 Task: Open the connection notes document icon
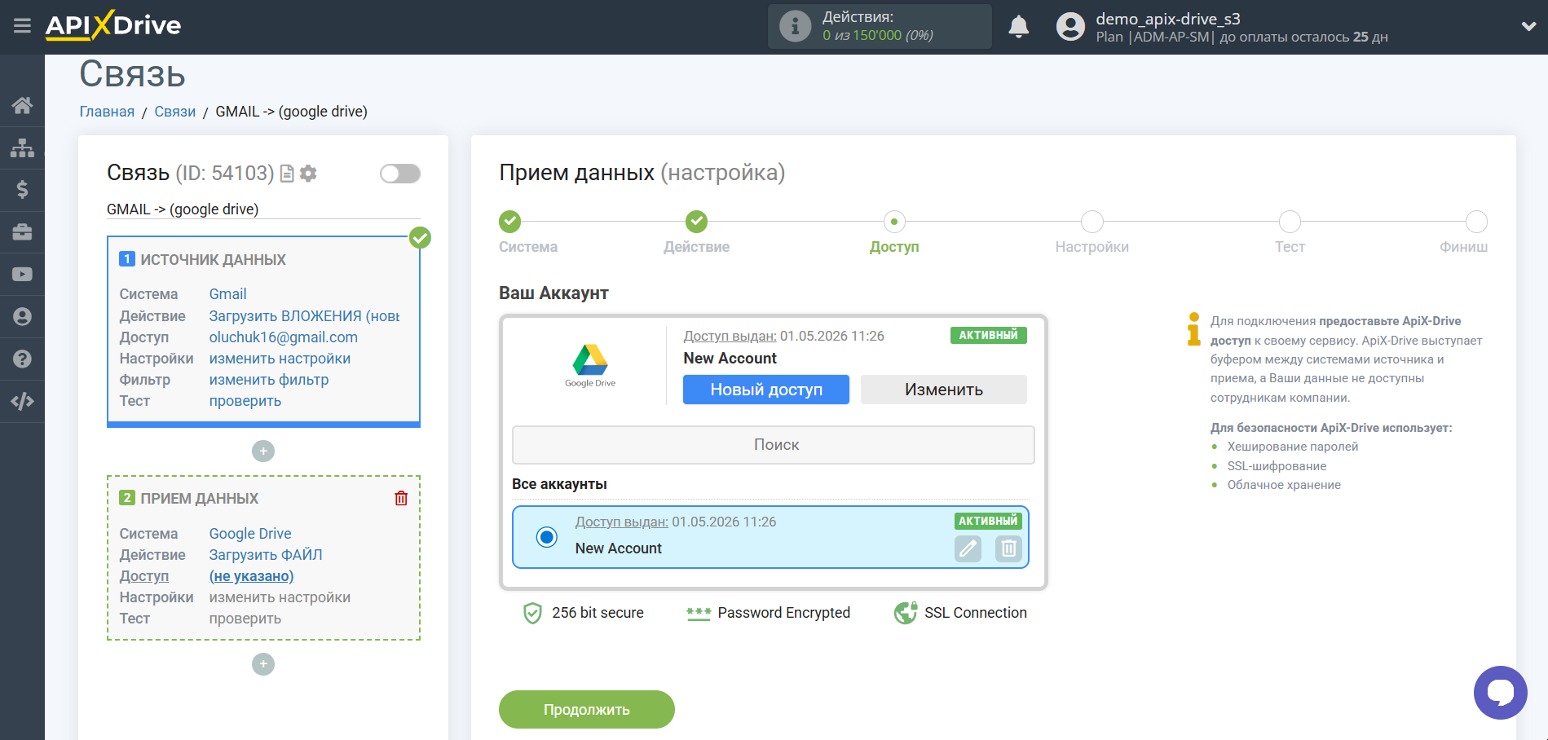click(287, 174)
